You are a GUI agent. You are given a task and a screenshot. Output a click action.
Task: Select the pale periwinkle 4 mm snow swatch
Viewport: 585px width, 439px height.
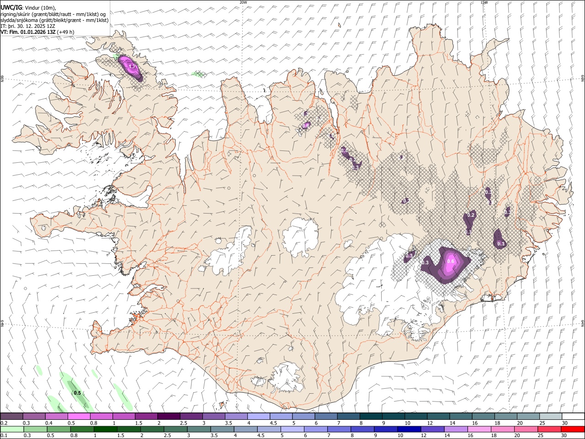pyautogui.click(x=259, y=416)
